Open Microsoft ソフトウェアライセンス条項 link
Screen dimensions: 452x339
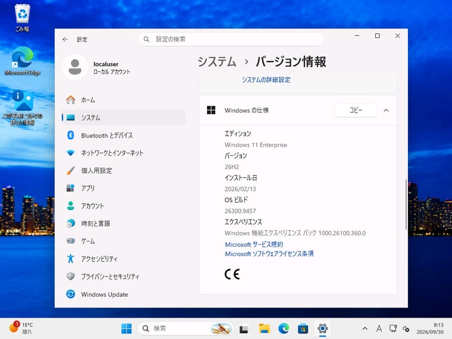pyautogui.click(x=269, y=254)
